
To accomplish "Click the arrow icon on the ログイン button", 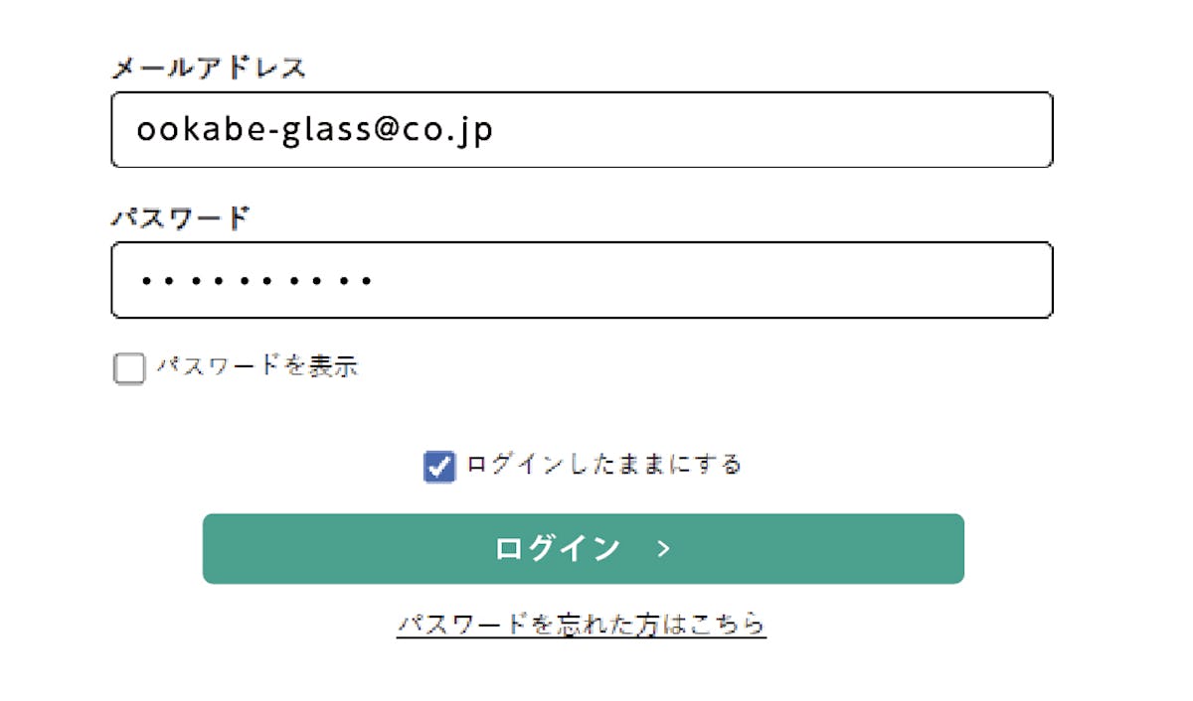I will click(x=664, y=549).
